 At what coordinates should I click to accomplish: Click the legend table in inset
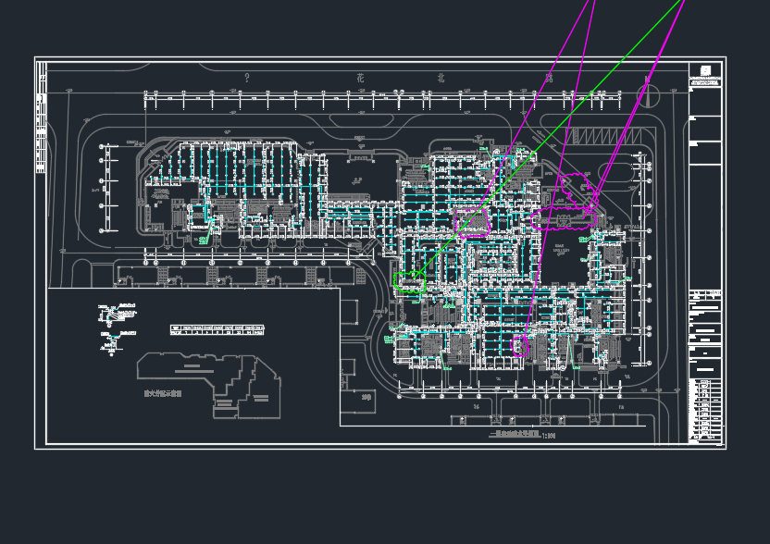coord(217,328)
